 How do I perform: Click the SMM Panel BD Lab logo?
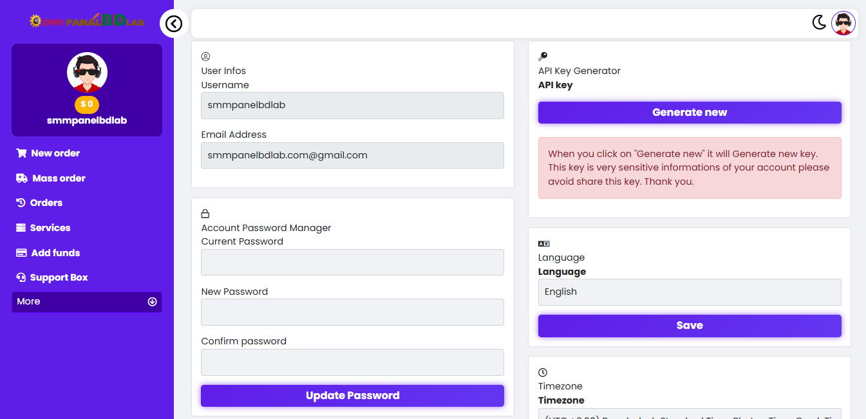pos(87,21)
